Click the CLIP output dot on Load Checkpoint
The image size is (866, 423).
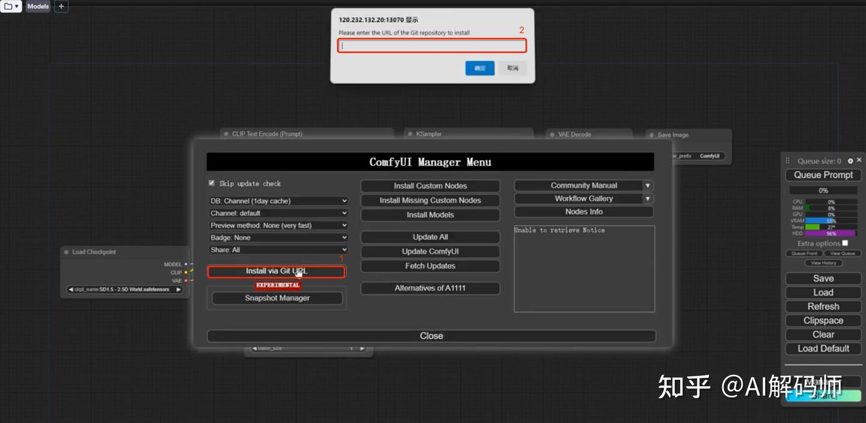coord(186,272)
